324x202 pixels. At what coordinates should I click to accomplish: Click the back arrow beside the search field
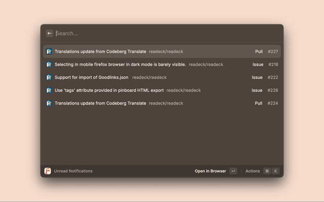pyautogui.click(x=50, y=33)
